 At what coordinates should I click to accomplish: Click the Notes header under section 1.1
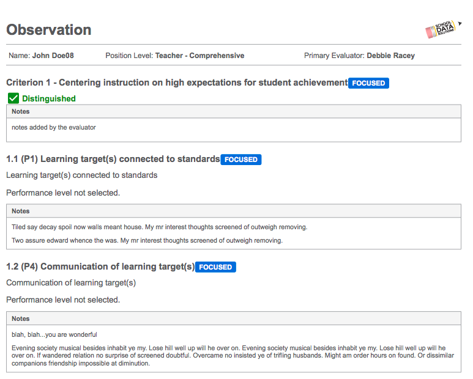point(234,211)
